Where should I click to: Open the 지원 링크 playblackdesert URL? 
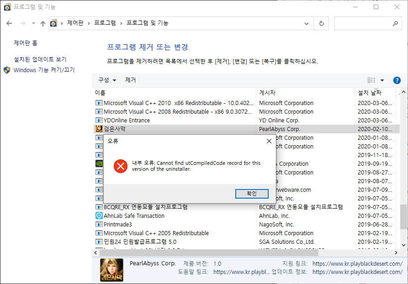[x=358, y=264]
